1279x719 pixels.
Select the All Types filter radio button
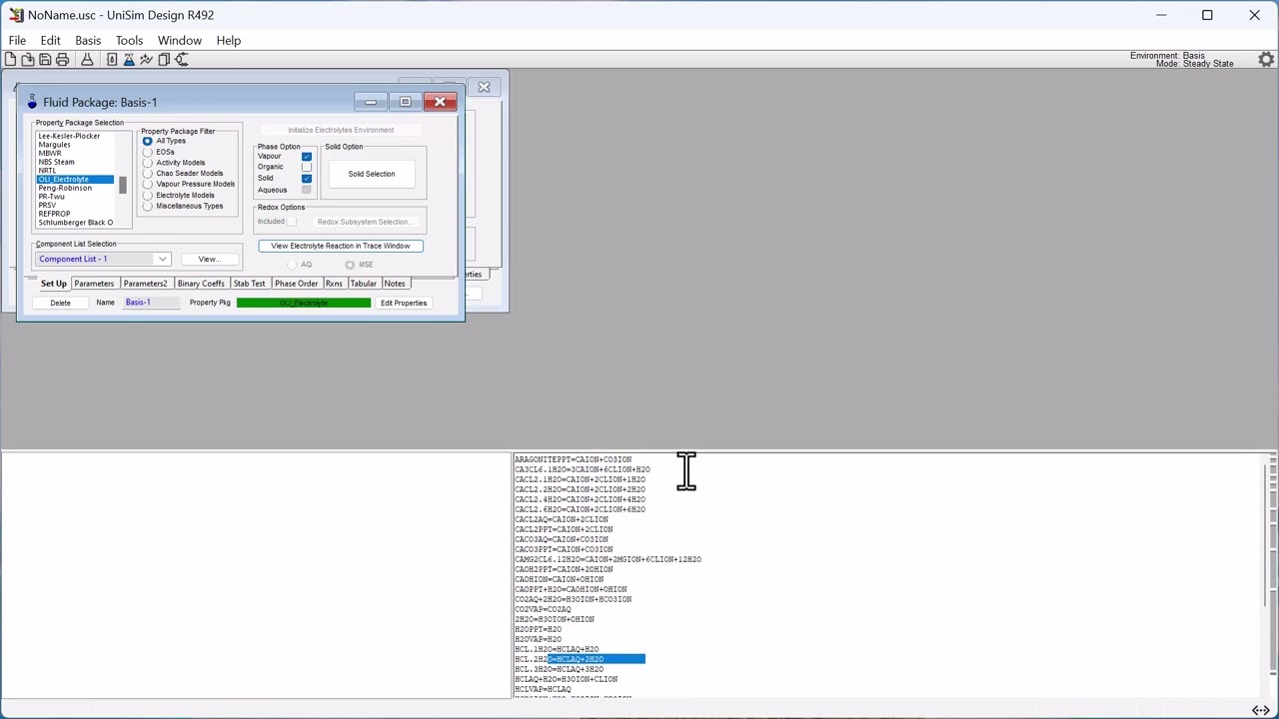pos(148,141)
